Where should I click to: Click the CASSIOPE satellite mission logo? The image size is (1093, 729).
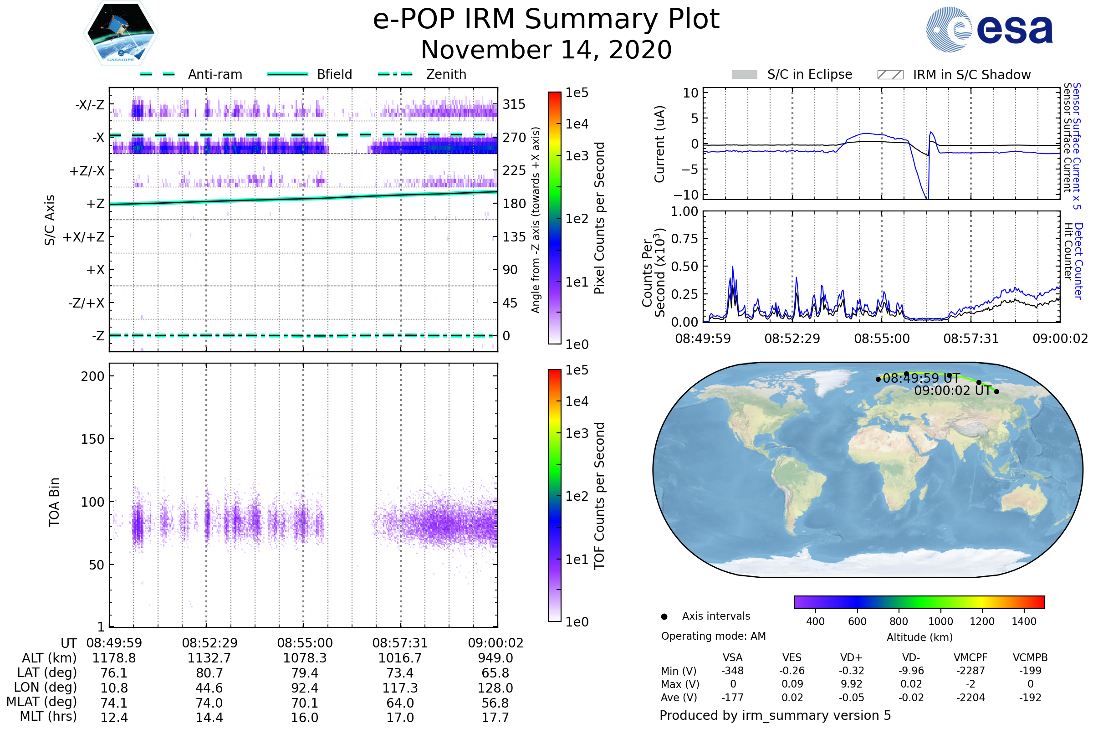(121, 33)
